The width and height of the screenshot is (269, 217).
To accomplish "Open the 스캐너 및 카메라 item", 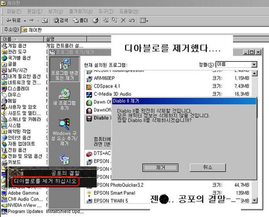I will [x=21, y=119].
